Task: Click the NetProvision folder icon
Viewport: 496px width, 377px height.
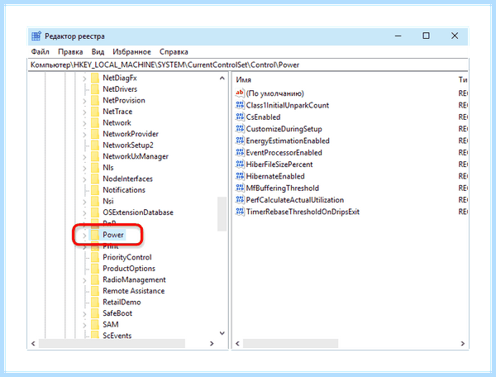Action: (95, 100)
